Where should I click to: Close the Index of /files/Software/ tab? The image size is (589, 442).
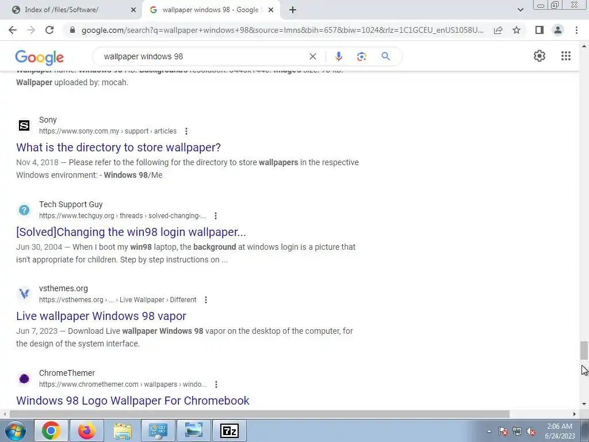click(x=133, y=10)
